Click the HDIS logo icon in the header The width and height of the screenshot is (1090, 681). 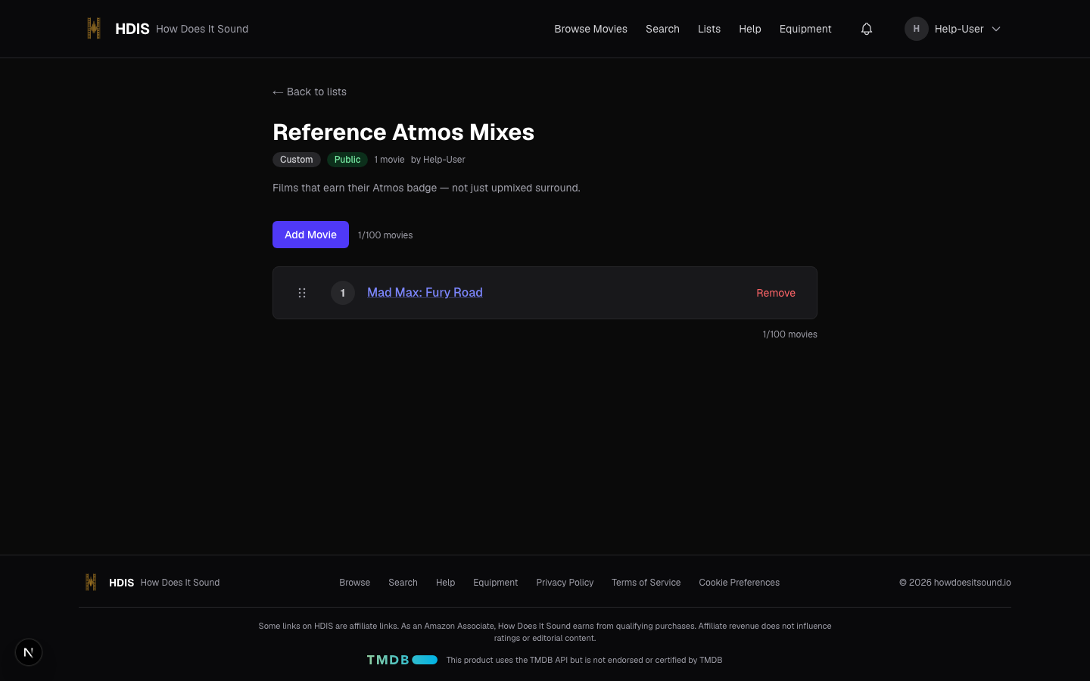94,29
